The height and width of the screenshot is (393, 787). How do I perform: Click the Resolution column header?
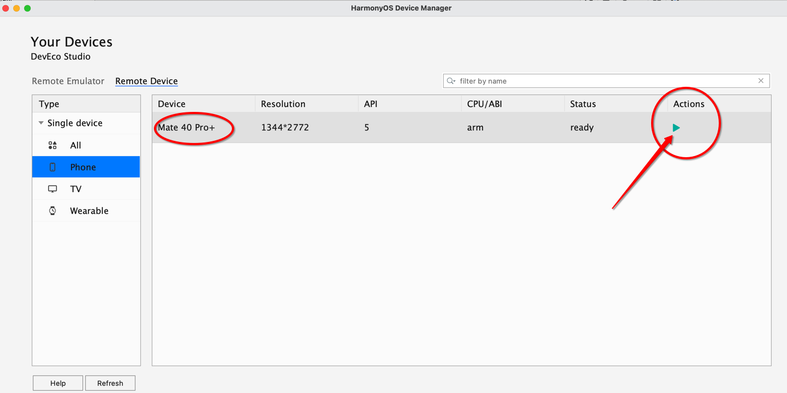283,103
